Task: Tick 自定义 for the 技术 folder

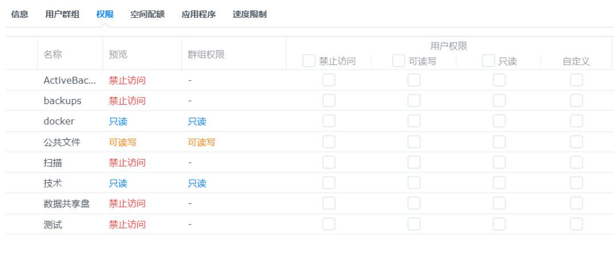Action: [576, 183]
